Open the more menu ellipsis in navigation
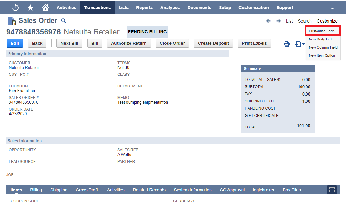 click(x=333, y=8)
